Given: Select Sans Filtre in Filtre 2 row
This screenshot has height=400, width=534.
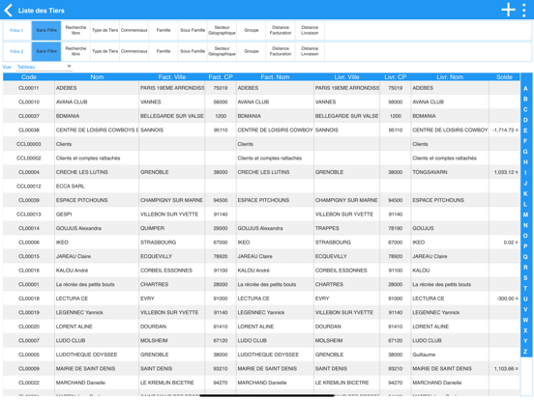Looking at the screenshot, I should click(x=46, y=51).
